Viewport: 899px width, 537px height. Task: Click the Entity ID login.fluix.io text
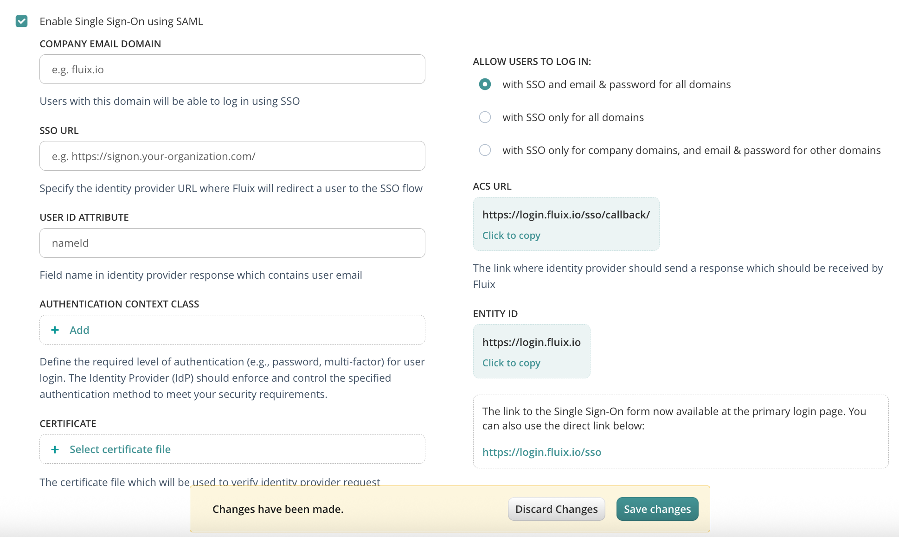[x=531, y=342]
